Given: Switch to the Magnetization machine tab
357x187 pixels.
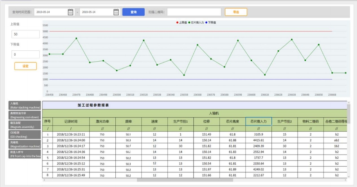Looking at the screenshot, I should 25,144.
